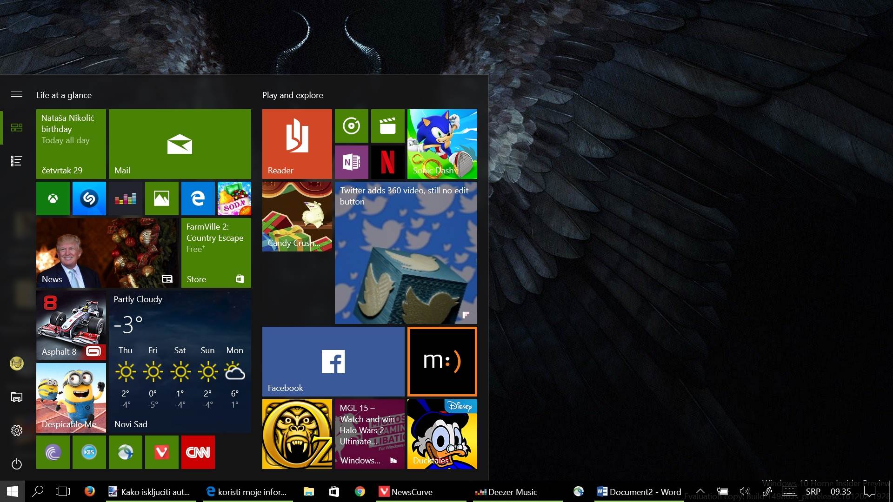This screenshot has height=502, width=893.
Task: Launch Movies & TV tile
Action: tap(388, 126)
